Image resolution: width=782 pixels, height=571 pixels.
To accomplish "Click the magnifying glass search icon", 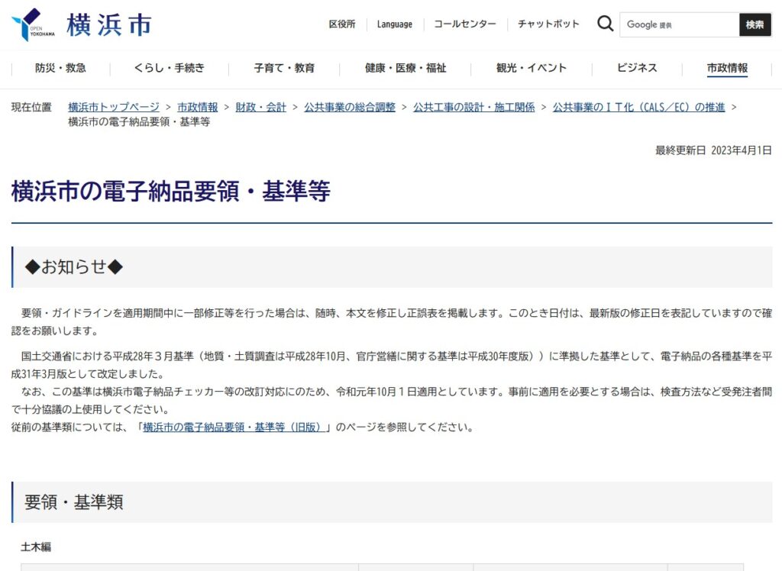I will [x=605, y=24].
